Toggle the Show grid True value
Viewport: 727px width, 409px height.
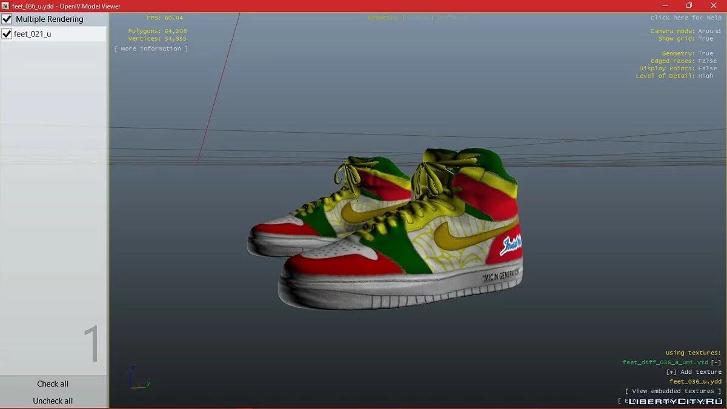point(706,39)
